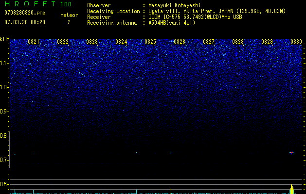Click the 0.8 kHz axis label
The height and width of the screenshot is (194, 306).
pyautogui.click(x=4, y=136)
